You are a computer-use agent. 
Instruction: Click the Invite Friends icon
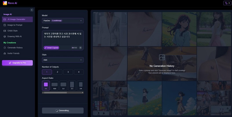click(x=5, y=53)
